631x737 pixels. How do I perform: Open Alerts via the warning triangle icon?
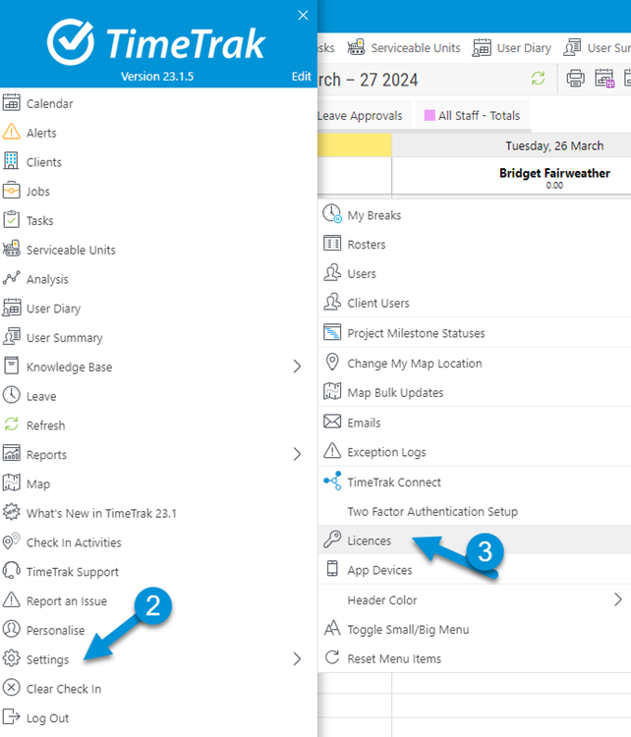12,133
